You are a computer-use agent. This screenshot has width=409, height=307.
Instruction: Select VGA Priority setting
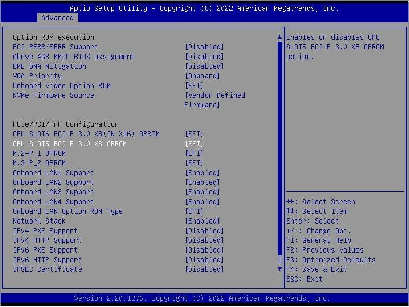[x=37, y=76]
